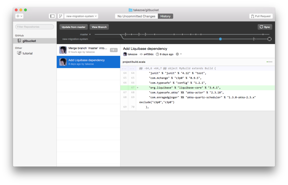288x185 pixels.
Task: Select the blue commit marker on timeline
Action: [220, 39]
